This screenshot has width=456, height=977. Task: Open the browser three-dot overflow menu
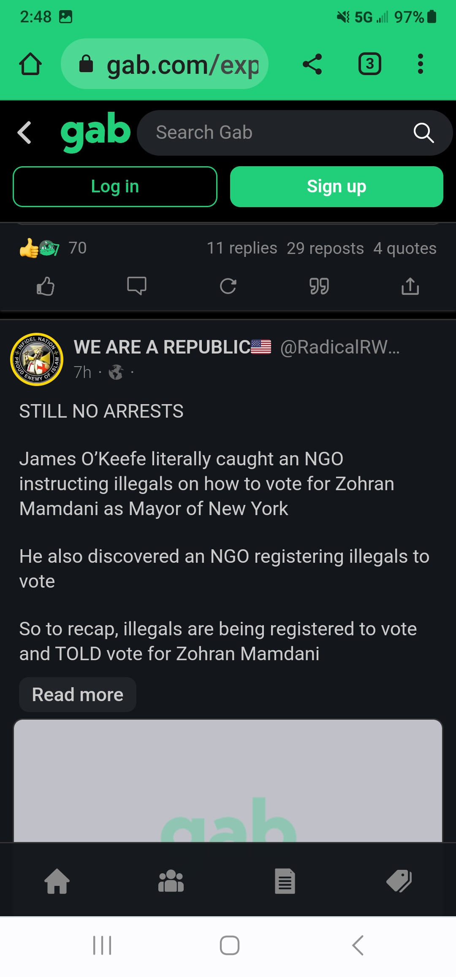[420, 64]
